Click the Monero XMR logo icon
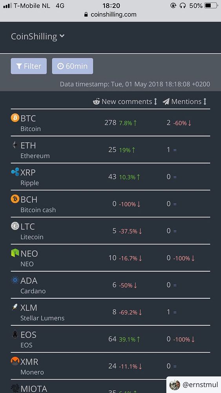221x393 pixels. click(x=15, y=361)
